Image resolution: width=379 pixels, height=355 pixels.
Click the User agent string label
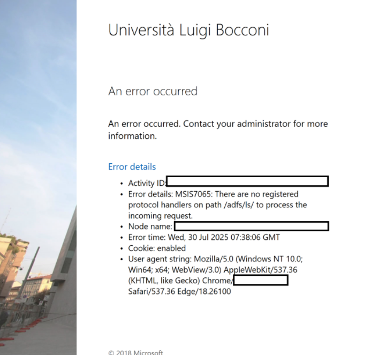pos(160,259)
